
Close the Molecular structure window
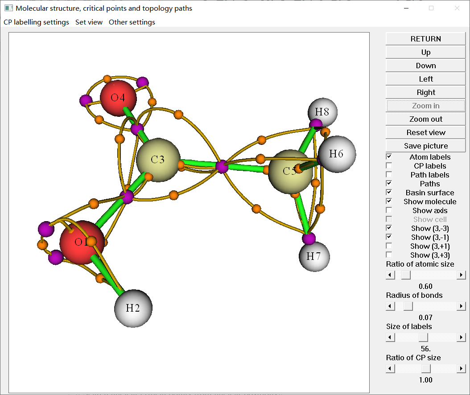pos(457,8)
